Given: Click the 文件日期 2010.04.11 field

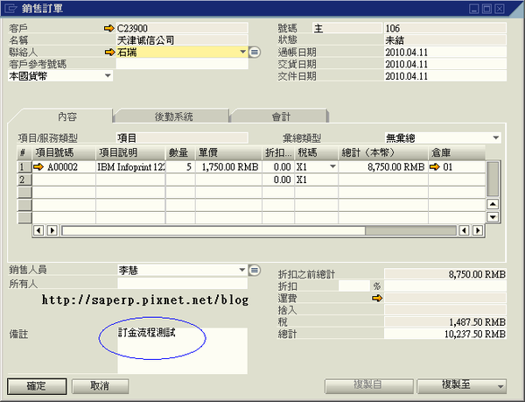Looking at the screenshot, I should tap(445, 76).
